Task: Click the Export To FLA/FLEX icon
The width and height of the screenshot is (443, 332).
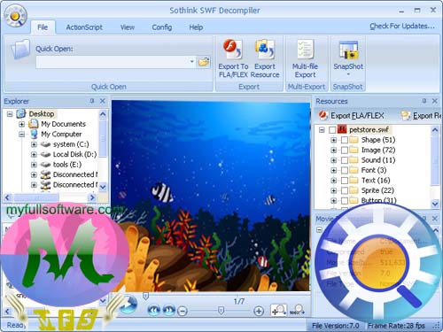Action: (233, 50)
